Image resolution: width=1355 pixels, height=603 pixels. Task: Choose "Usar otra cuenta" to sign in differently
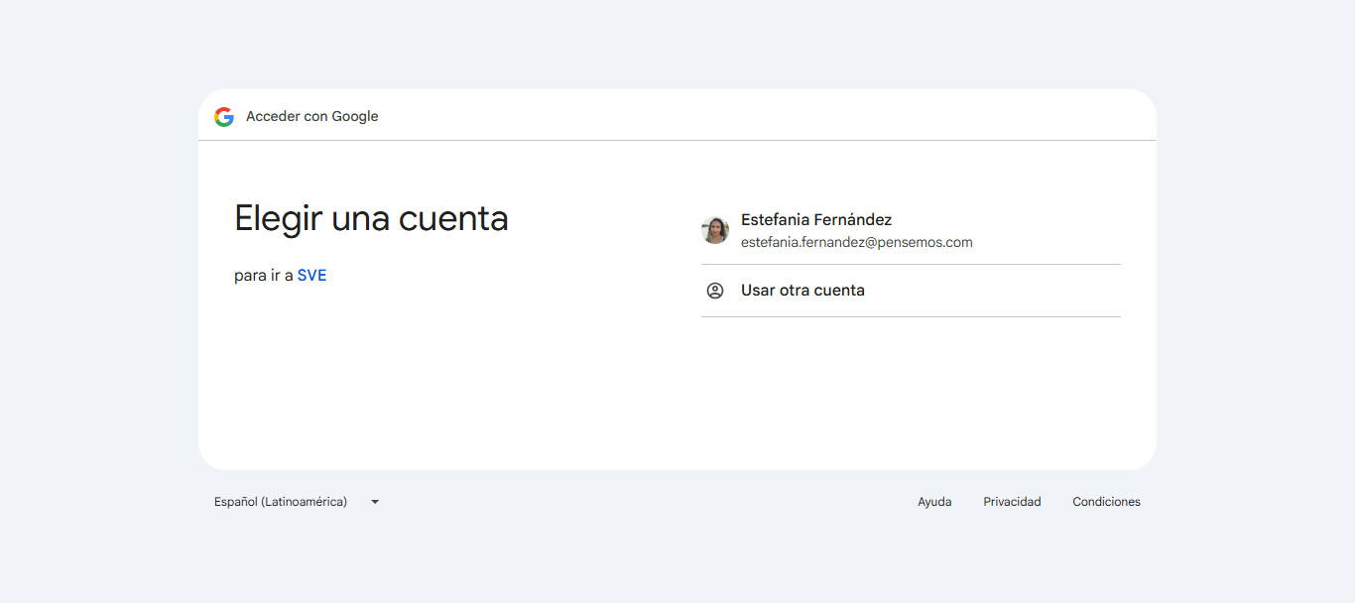[803, 290]
